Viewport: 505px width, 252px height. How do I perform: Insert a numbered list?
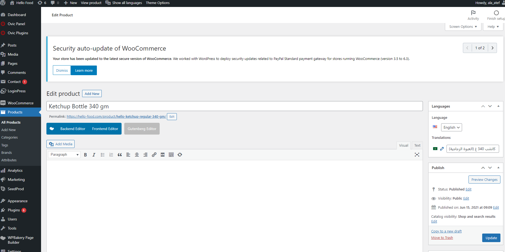click(x=111, y=155)
